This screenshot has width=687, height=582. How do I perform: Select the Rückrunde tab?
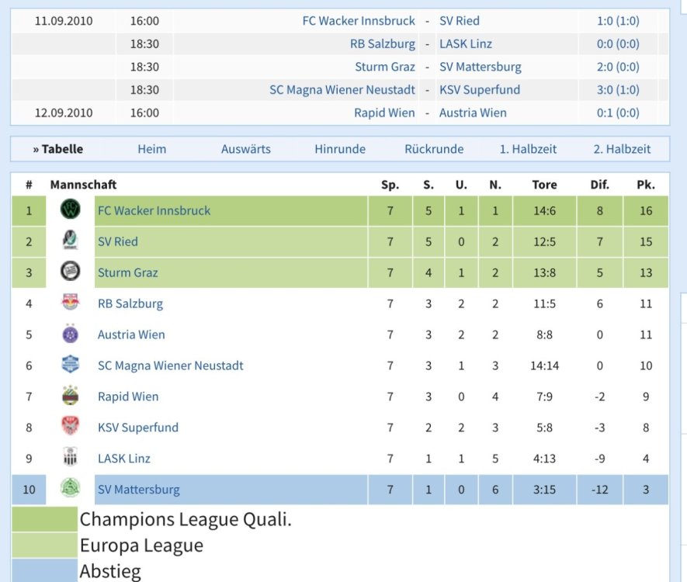click(x=434, y=149)
